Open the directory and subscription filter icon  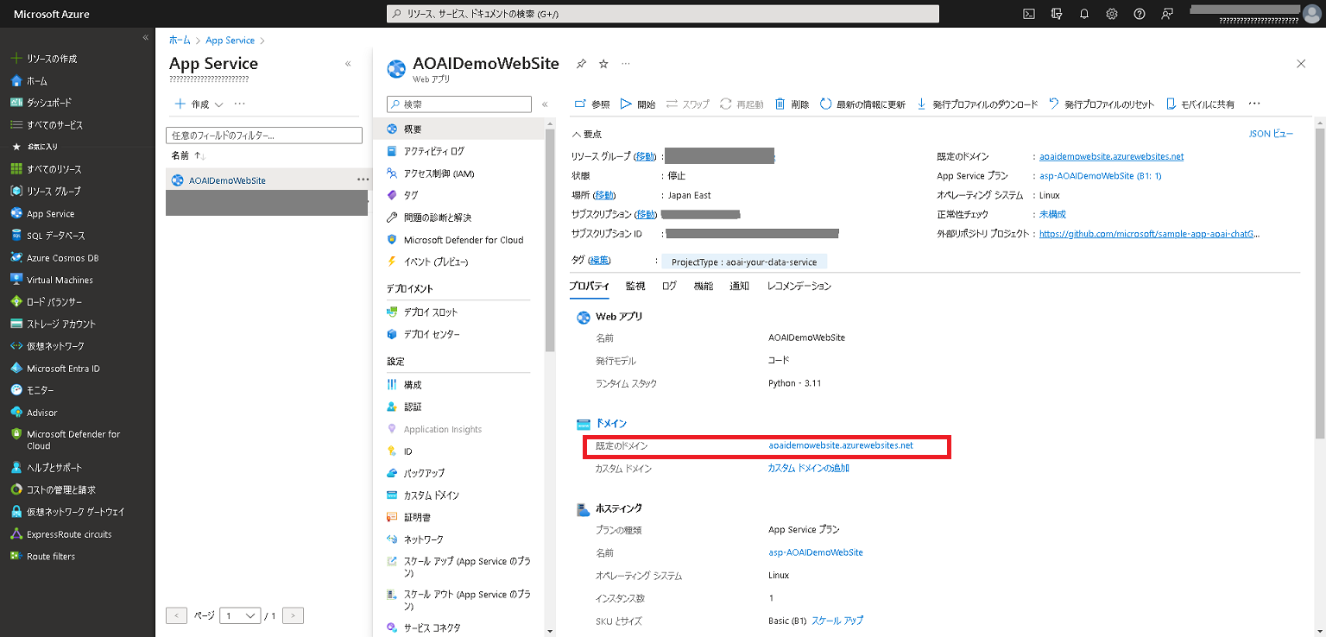coord(1057,14)
